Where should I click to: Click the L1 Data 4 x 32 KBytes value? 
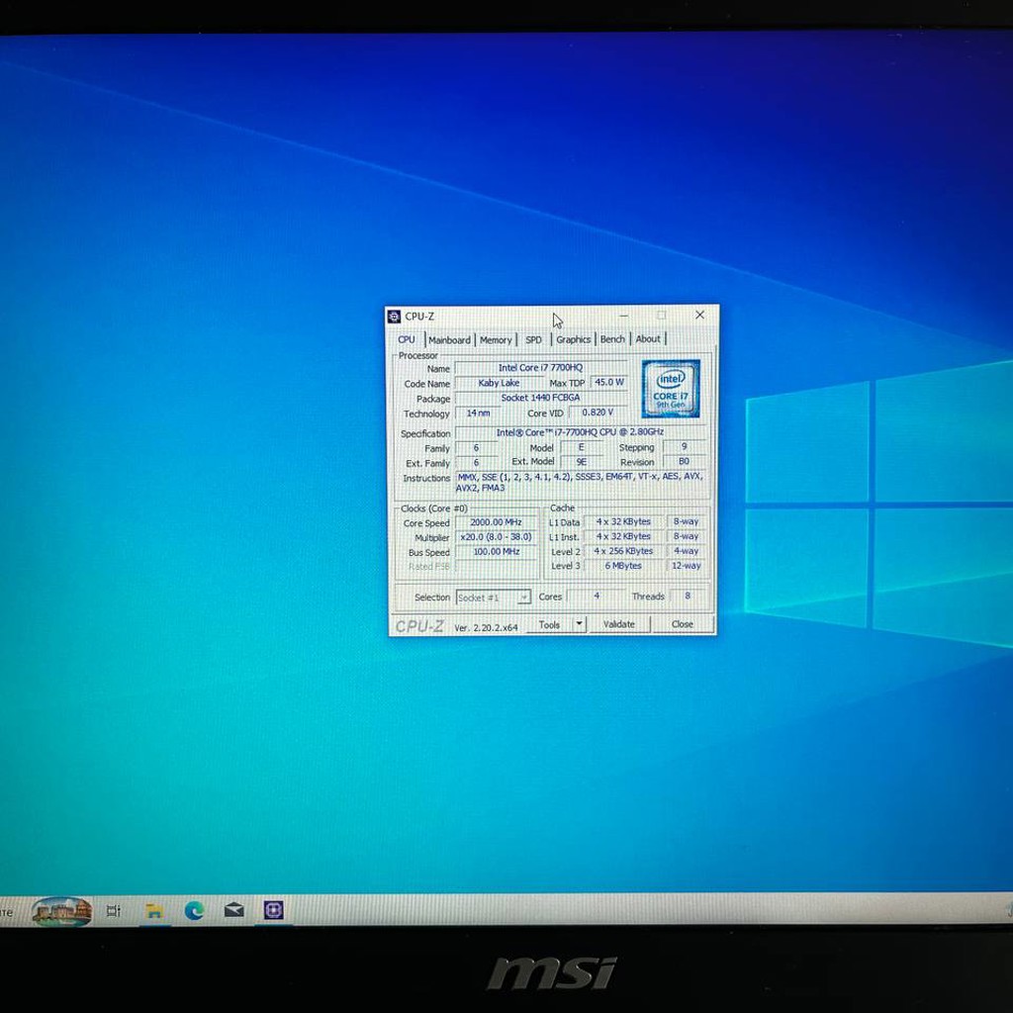pos(623,521)
